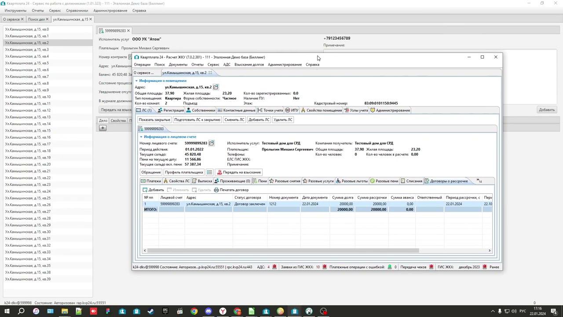This screenshot has height=317, width=563.
Task: Select contract row with document number 1212
Action: click(317, 204)
